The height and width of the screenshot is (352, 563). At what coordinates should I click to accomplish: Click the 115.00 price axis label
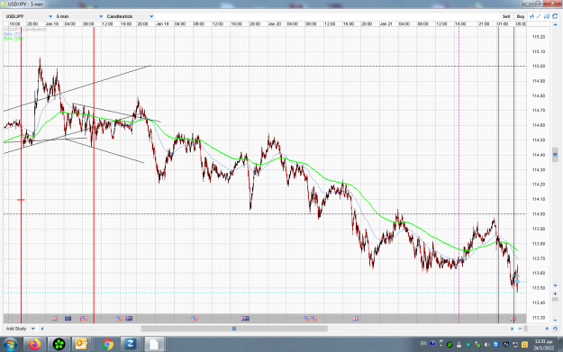[539, 66]
